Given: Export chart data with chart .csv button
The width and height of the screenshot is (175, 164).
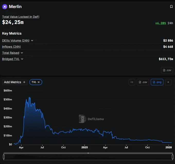Looking at the screenshot, I should (143, 82).
